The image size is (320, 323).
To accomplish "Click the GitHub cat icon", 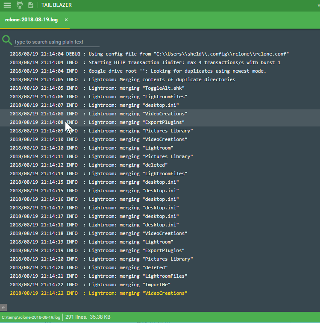I will (x=20, y=5).
